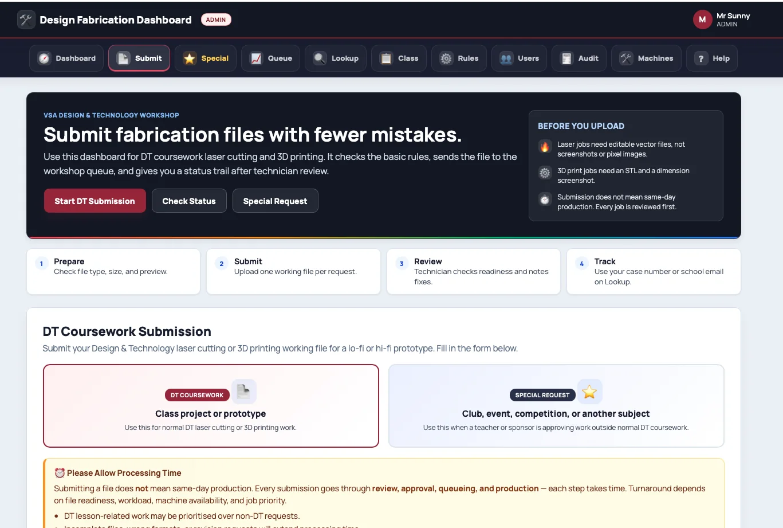Screen dimensions: 783x528
Task: Go to the Users tab
Action: click(519, 58)
